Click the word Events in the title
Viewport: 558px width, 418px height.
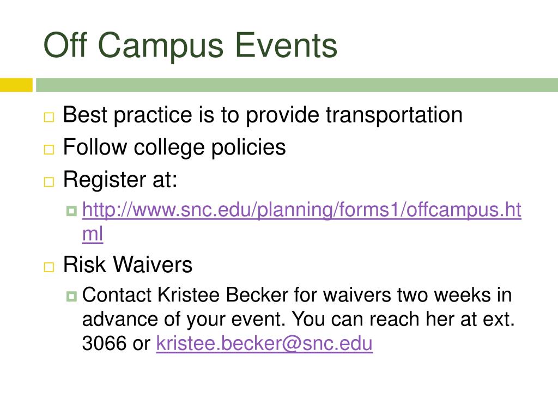pos(286,45)
